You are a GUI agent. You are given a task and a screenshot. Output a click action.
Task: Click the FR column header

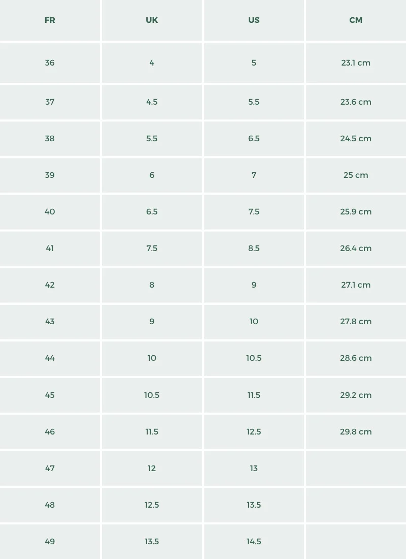click(x=50, y=20)
